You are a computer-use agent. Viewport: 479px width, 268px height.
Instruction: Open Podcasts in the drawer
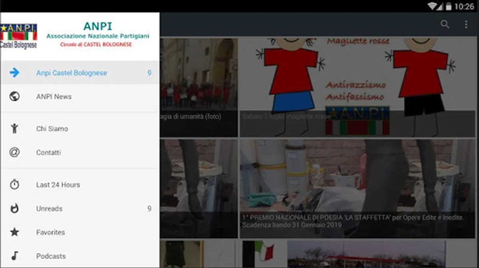tap(80, 256)
